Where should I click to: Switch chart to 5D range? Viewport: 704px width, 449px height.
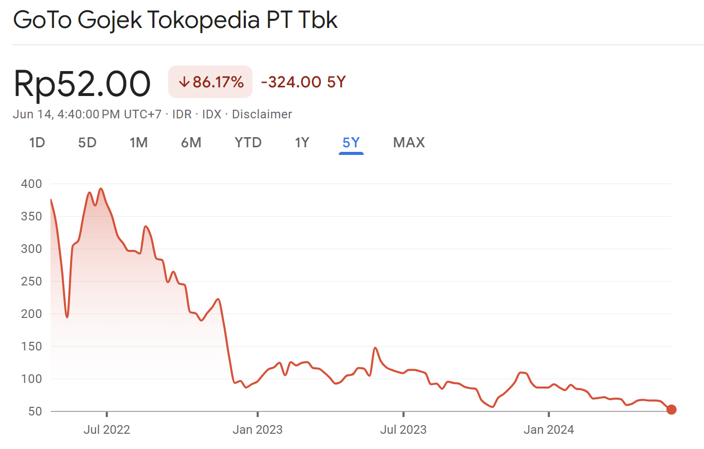click(87, 143)
